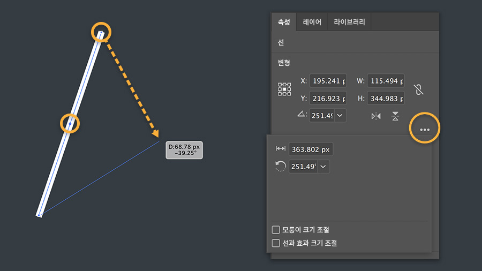
Task: Click the reference point grid icon
Action: click(x=284, y=89)
